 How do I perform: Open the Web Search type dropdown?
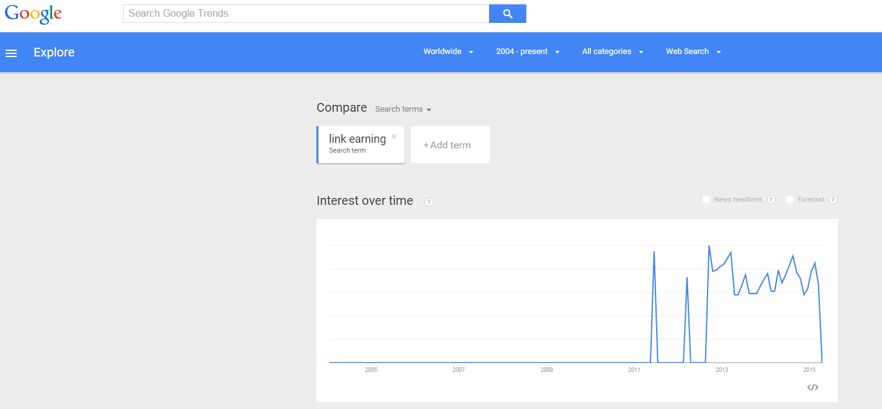point(693,52)
